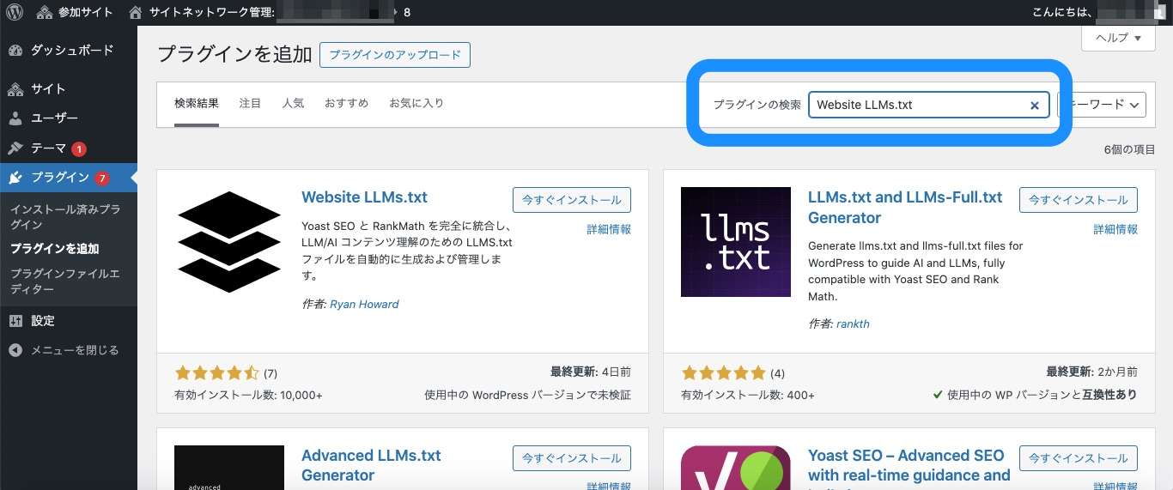The image size is (1173, 490).
Task: Click Advanced LLMs.txt Generator thumbnail
Action: (229, 468)
